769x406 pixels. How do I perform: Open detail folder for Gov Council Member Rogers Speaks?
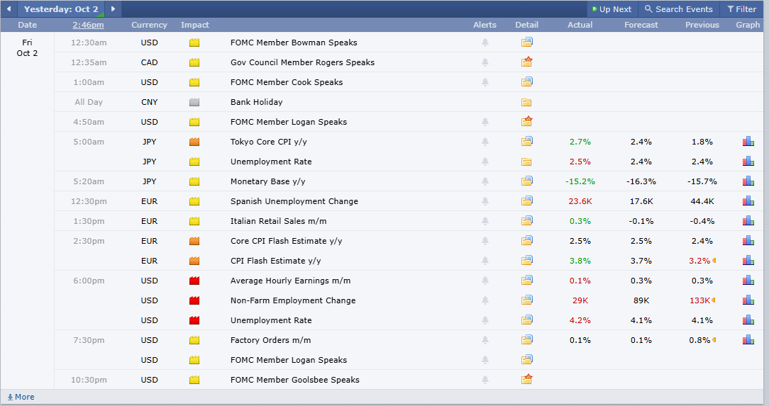[x=526, y=62]
